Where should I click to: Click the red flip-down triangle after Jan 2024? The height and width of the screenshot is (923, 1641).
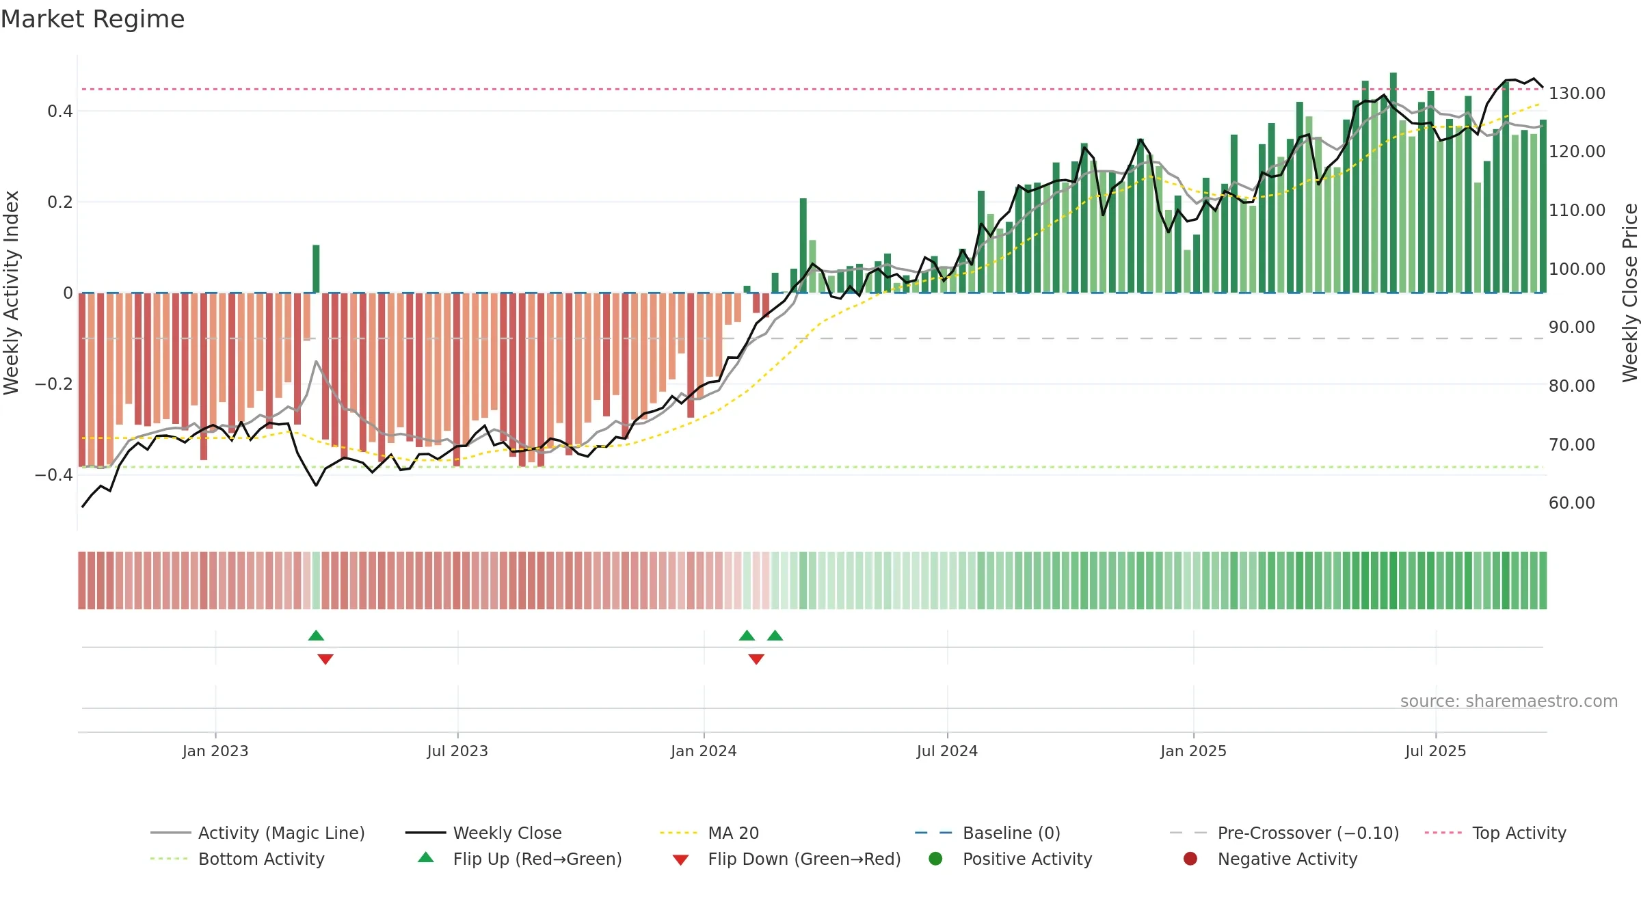(756, 659)
